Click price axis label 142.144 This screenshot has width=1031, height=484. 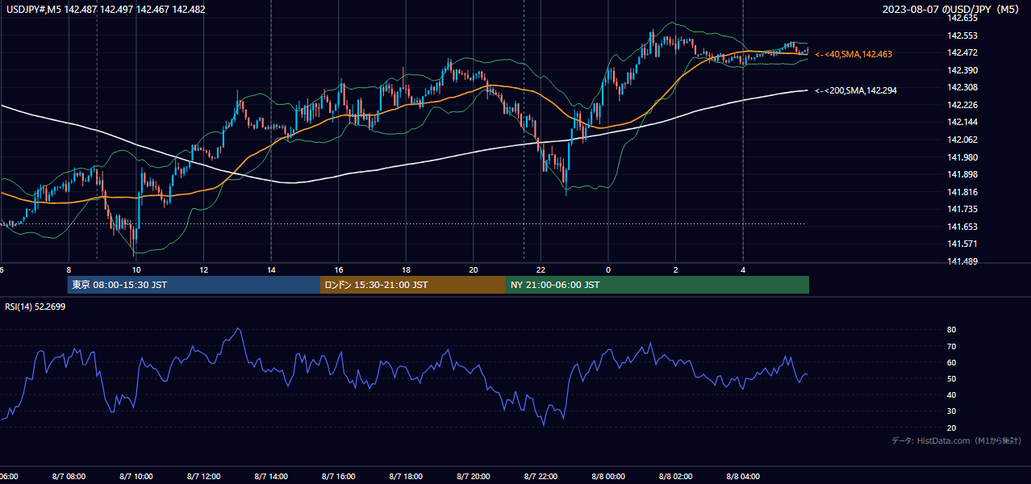coord(961,122)
